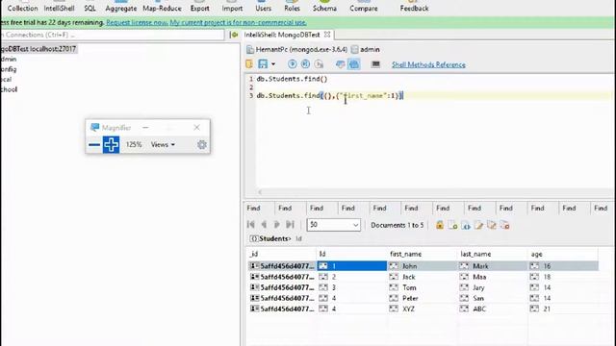Viewport: 616px width, 346px height.
Task: Click the third run icon in the shell toolbar
Action: [319, 64]
